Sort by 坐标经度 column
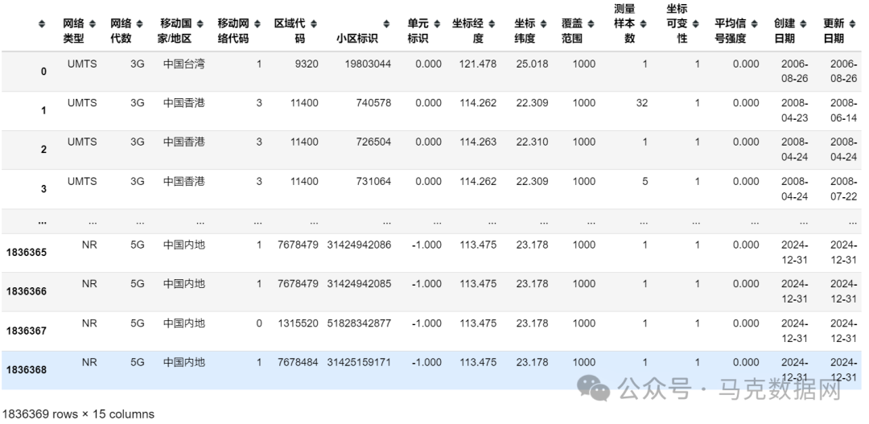The image size is (869, 424). coord(492,24)
